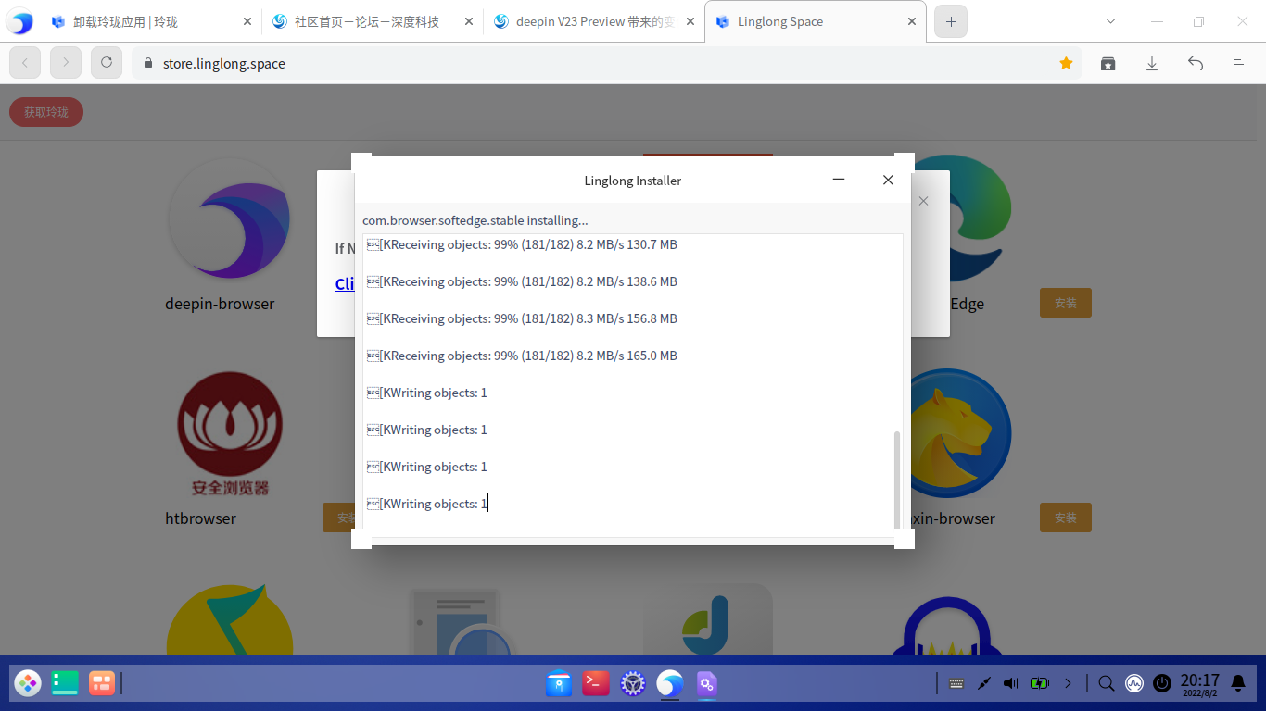
Task: Click 安装 next to ruixin-browser
Action: 1065,518
